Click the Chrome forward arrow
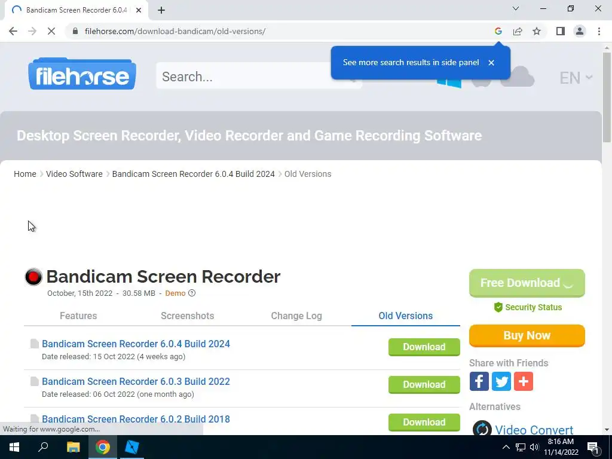The width and height of the screenshot is (612, 459). [x=32, y=31]
